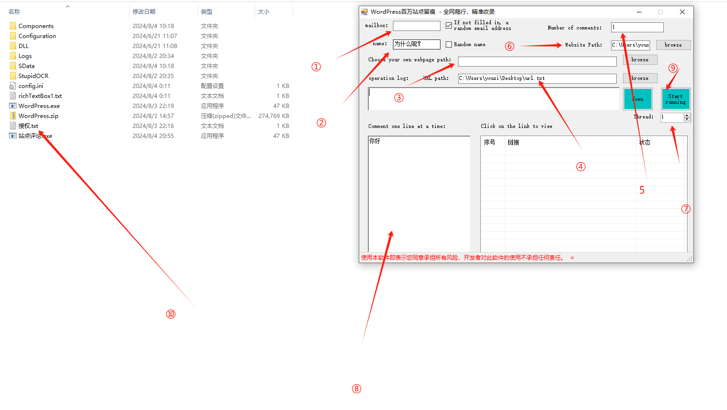Click the 配置设置 type cell
The width and height of the screenshot is (727, 410).
coord(212,86)
